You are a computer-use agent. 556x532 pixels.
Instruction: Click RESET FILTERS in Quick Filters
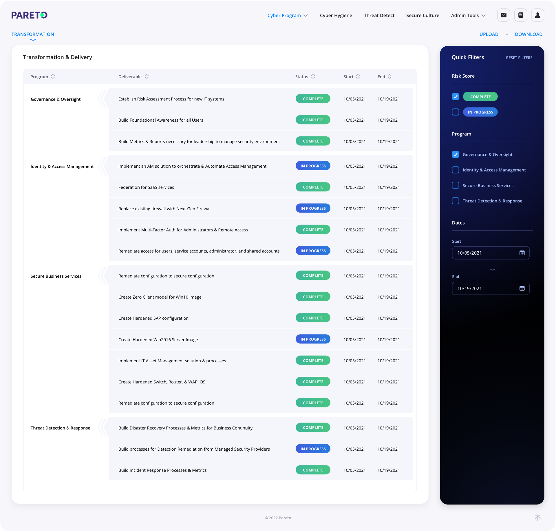pos(519,58)
